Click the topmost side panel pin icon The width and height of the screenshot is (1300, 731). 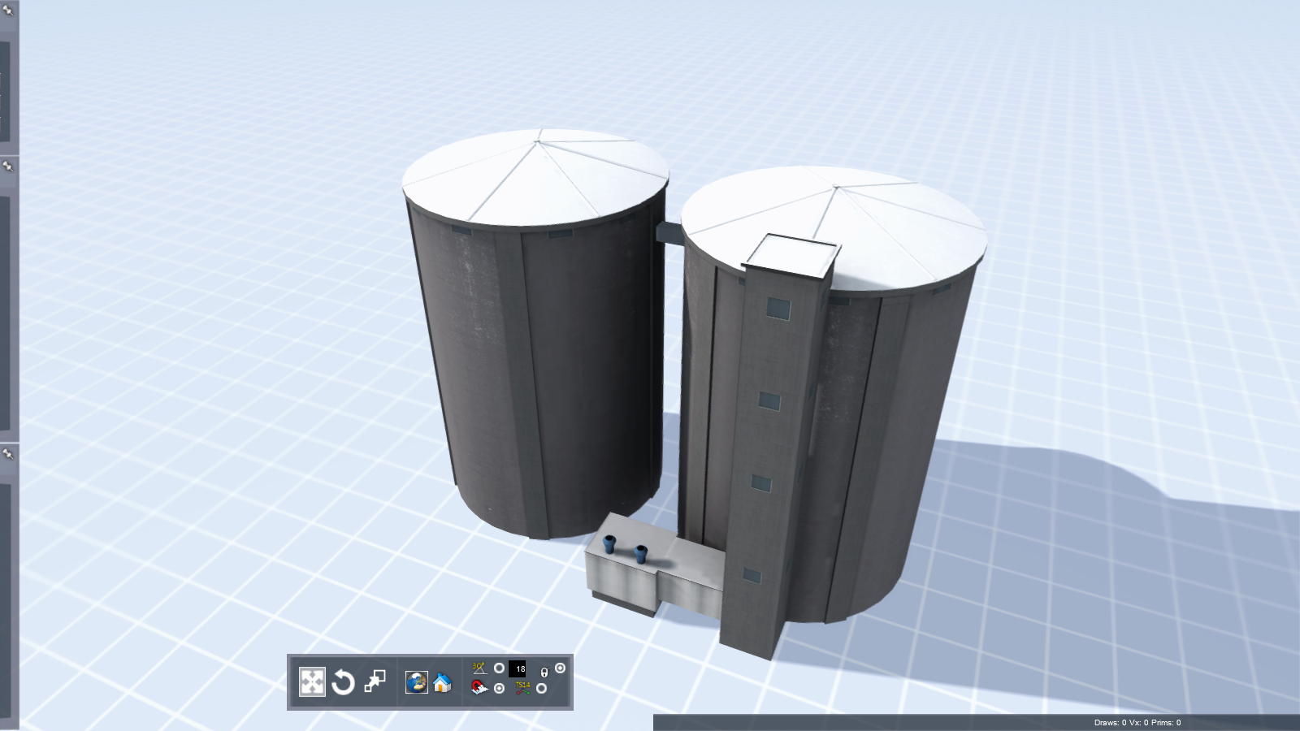pyautogui.click(x=8, y=11)
